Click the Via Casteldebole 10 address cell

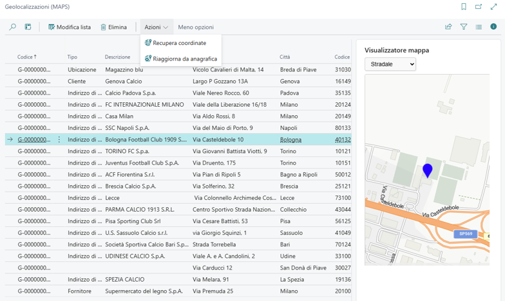click(x=218, y=140)
